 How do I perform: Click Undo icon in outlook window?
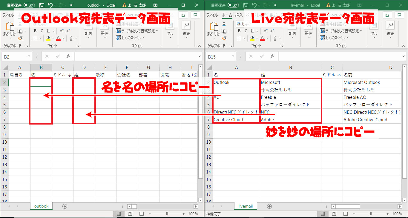(x=50, y=5)
